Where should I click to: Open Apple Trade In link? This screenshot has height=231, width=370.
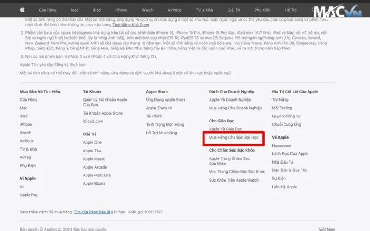point(159,108)
